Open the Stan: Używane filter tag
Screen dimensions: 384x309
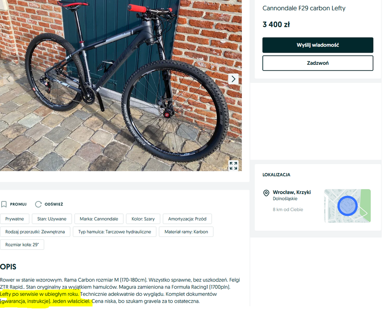pyautogui.click(x=52, y=219)
